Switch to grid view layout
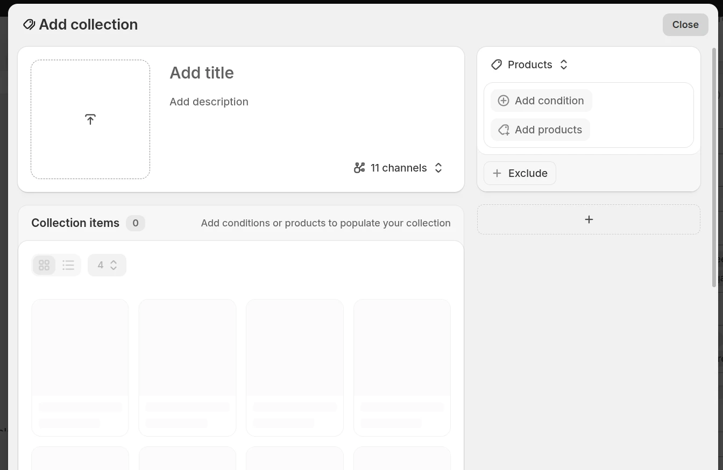 44,265
